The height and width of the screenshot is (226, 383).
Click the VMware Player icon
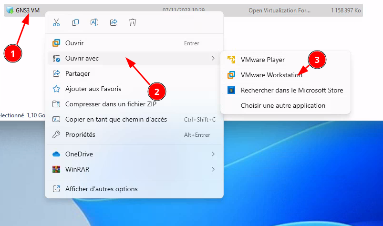pos(231,60)
